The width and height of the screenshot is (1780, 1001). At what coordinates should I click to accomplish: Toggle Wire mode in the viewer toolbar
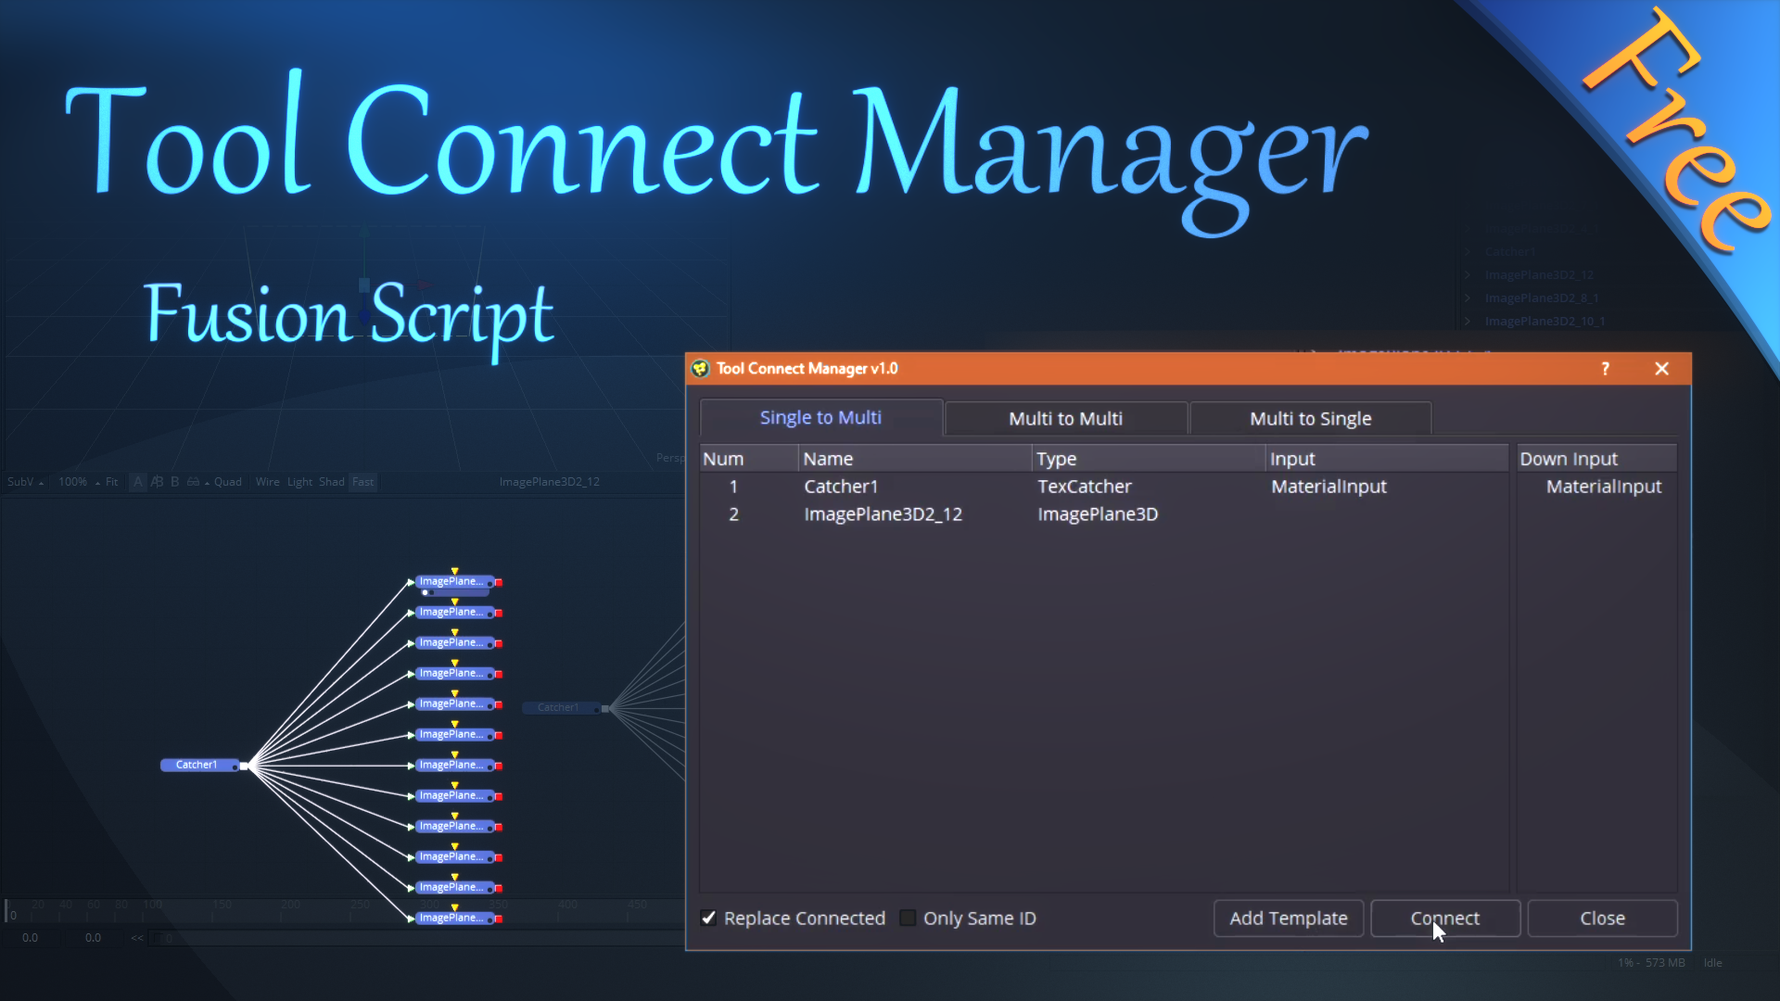click(267, 482)
